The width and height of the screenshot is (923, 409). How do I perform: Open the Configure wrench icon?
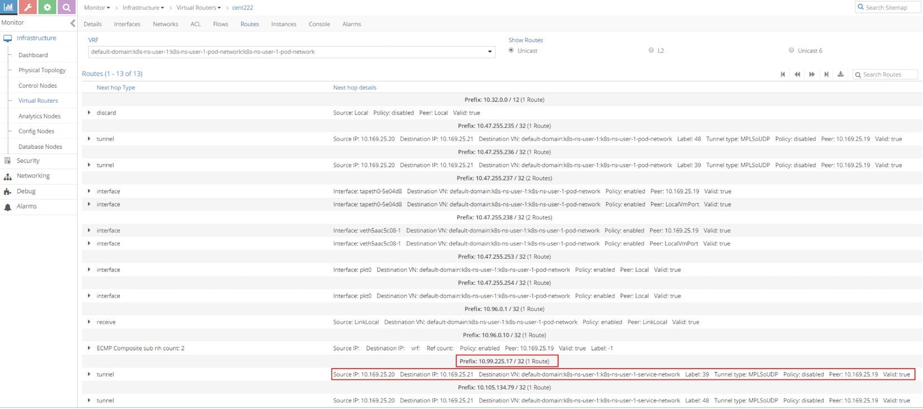[27, 7]
